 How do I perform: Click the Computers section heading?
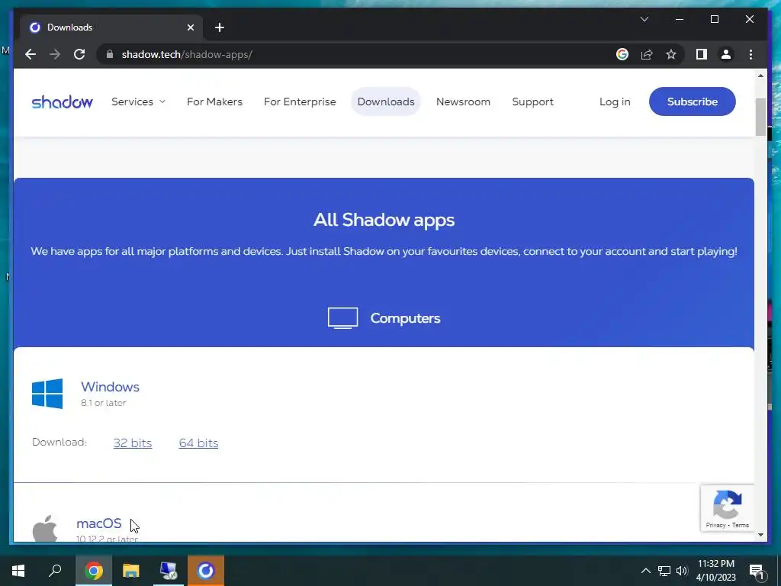405,318
